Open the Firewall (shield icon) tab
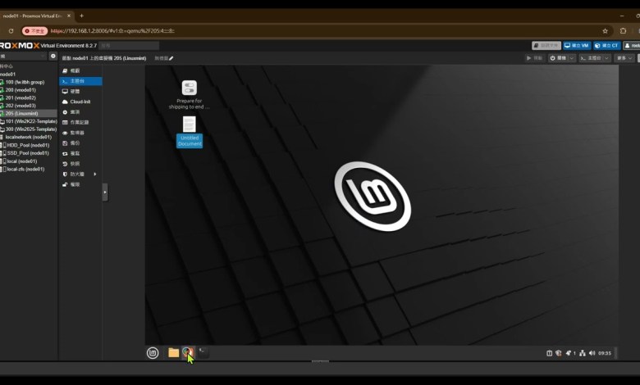Viewport: 640px width, 385px height. (80, 174)
